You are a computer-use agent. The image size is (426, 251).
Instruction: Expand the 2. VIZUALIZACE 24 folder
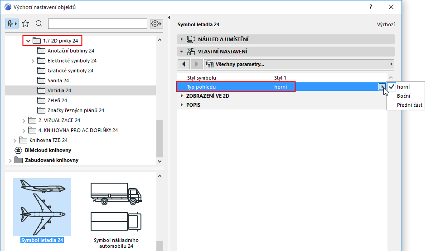pyautogui.click(x=24, y=121)
